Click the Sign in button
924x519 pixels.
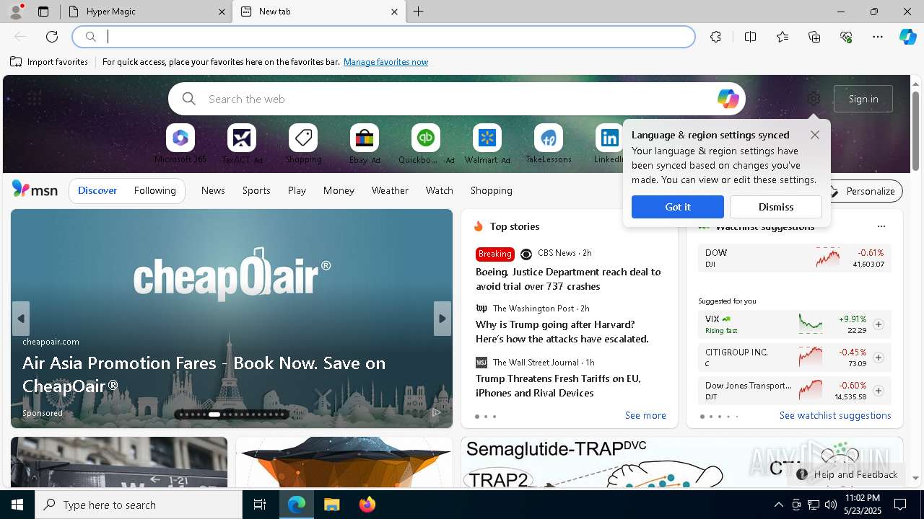tap(863, 99)
